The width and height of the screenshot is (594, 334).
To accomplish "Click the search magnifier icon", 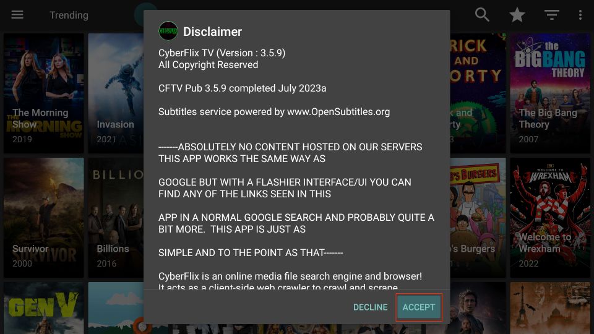I will [482, 15].
